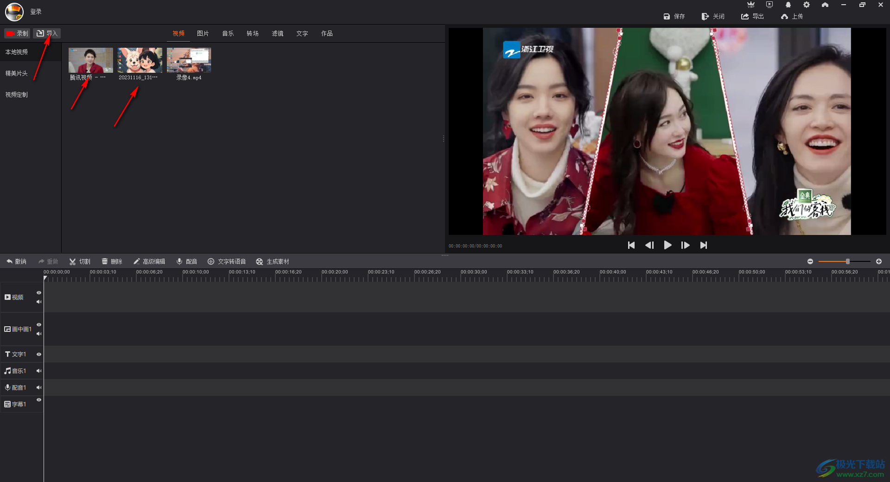Screen dimensions: 890x482
Task: Zoom in the timeline with plus icon
Action: coord(879,261)
